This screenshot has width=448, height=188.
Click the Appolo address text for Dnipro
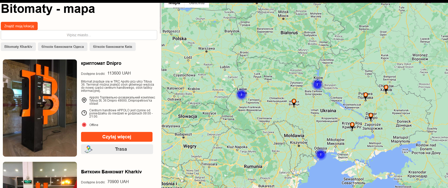tap(122, 101)
